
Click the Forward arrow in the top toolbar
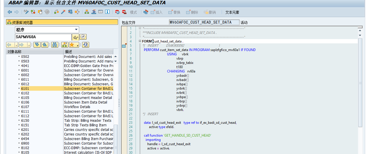pos(17,12)
